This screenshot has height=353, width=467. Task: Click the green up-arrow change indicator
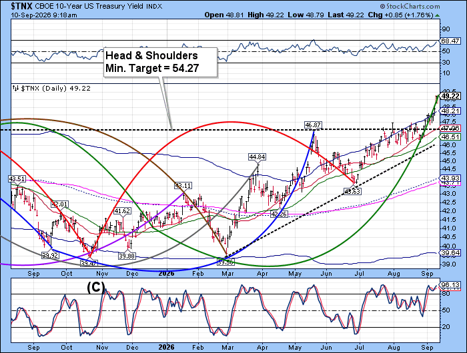click(x=437, y=15)
